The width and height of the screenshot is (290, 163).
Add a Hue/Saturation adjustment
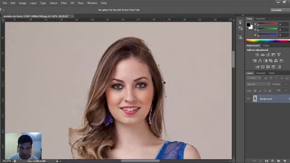[x=255, y=61]
